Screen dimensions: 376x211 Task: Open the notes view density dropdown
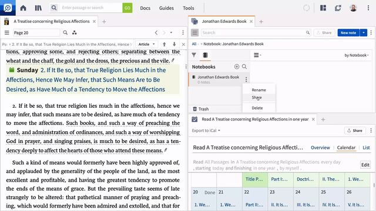coord(257,55)
